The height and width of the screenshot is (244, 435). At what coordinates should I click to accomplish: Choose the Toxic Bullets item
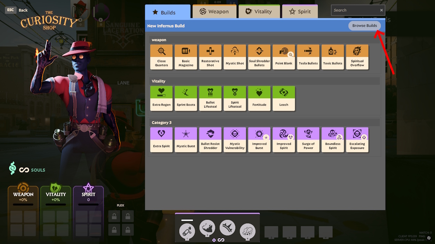point(333,57)
